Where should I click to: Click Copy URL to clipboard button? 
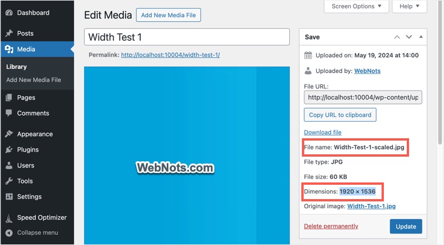coord(340,115)
